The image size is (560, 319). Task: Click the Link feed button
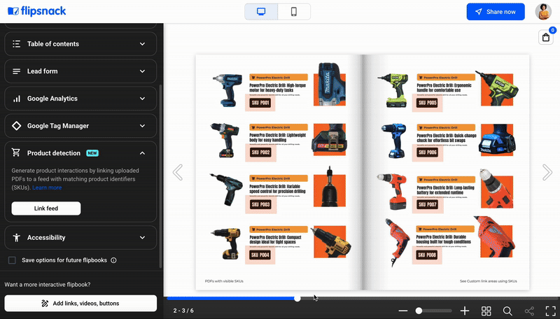click(46, 208)
